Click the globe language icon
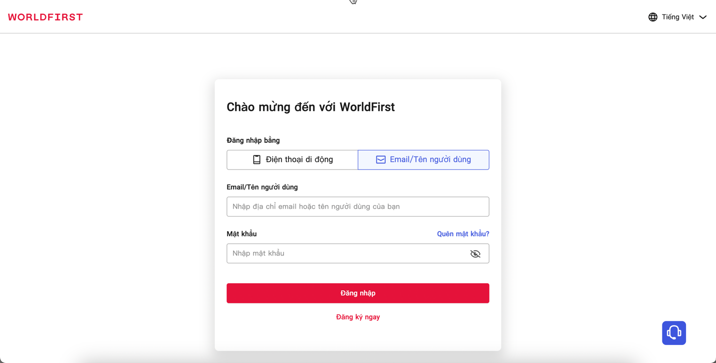 [653, 17]
